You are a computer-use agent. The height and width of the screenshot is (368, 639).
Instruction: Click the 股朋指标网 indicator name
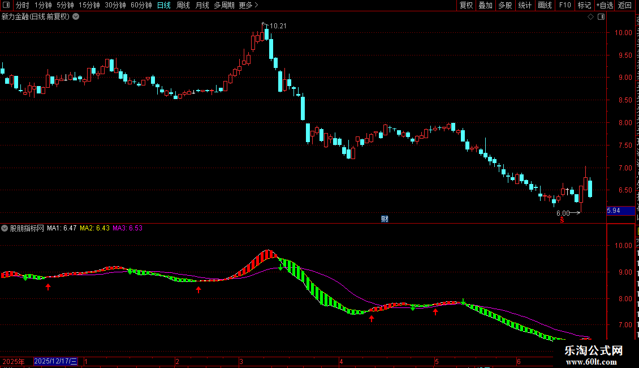pyautogui.click(x=27, y=229)
